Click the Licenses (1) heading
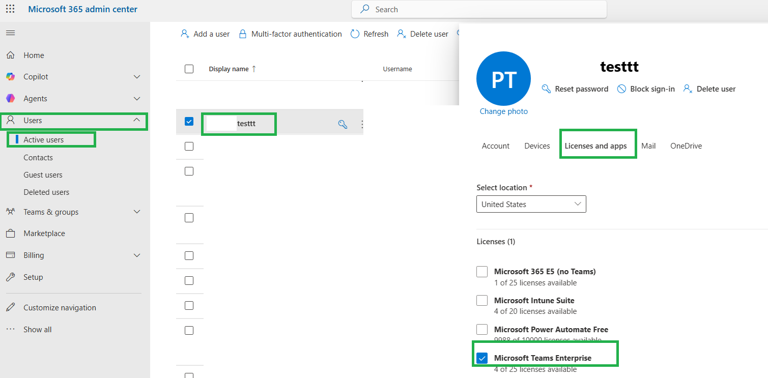This screenshot has width=768, height=378. tap(496, 241)
